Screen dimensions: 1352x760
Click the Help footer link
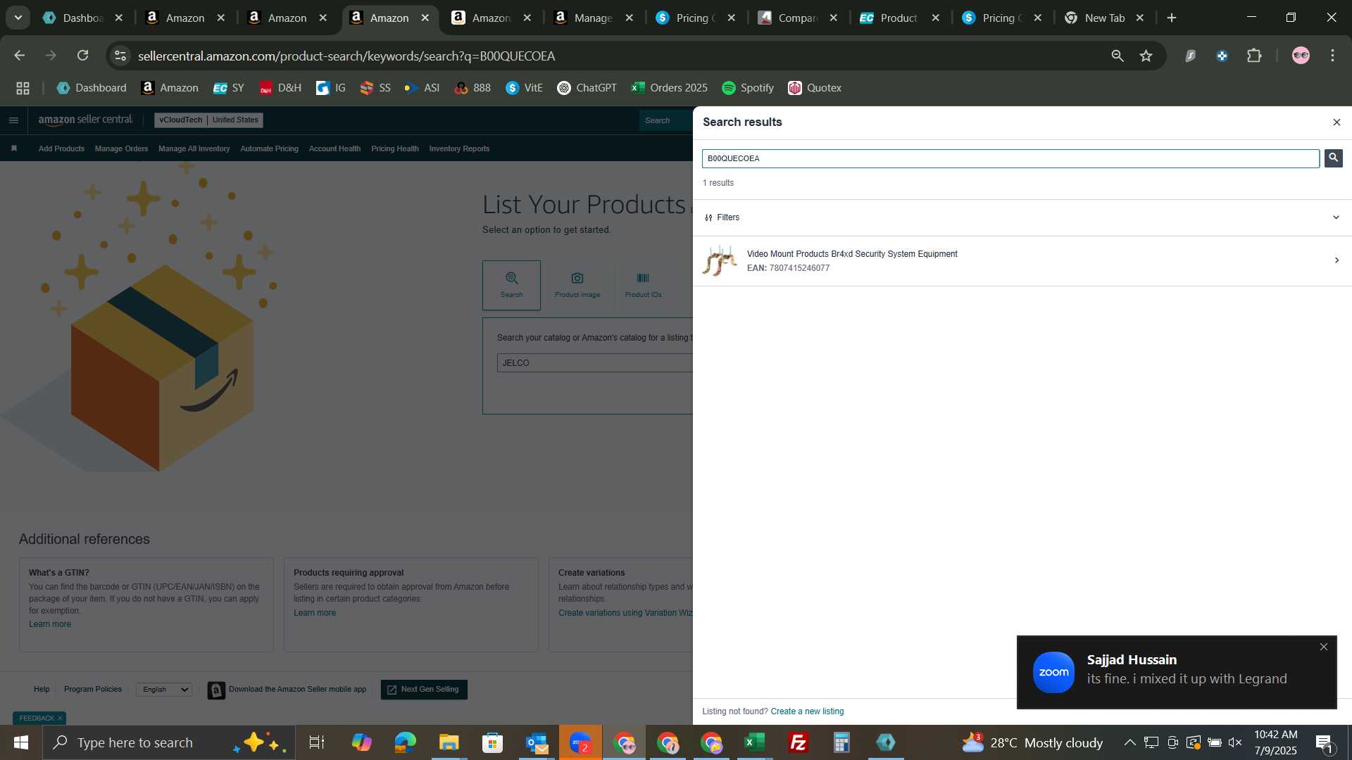42,690
